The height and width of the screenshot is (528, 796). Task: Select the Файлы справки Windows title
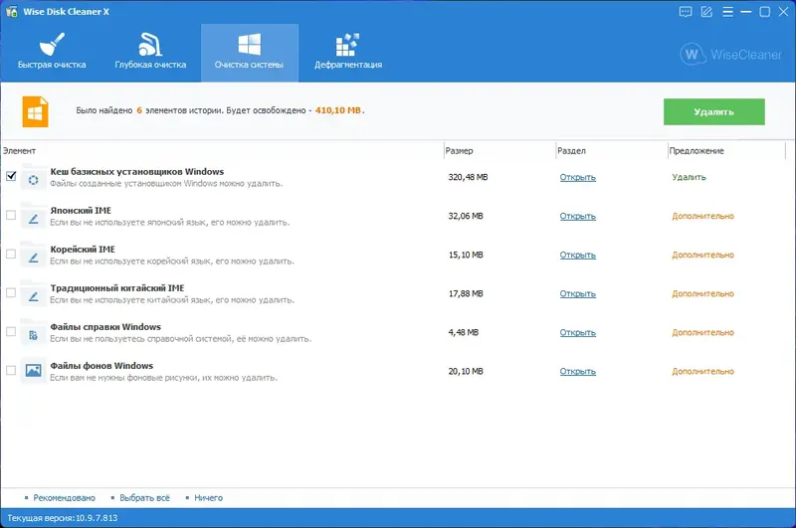click(105, 327)
